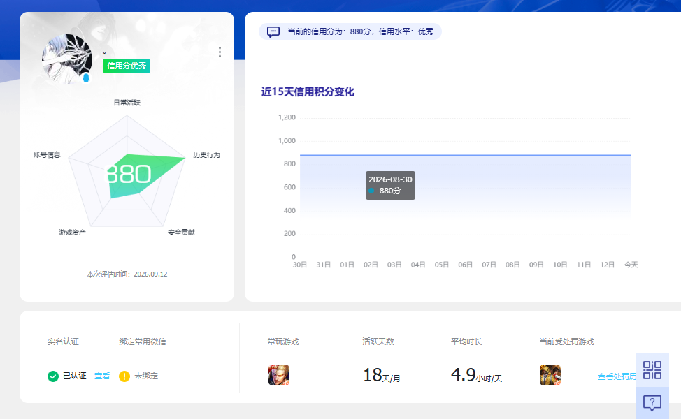Click the 05日 label on the chart axis

(442, 265)
